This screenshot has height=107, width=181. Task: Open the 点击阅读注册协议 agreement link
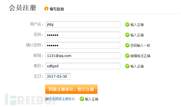62,99
